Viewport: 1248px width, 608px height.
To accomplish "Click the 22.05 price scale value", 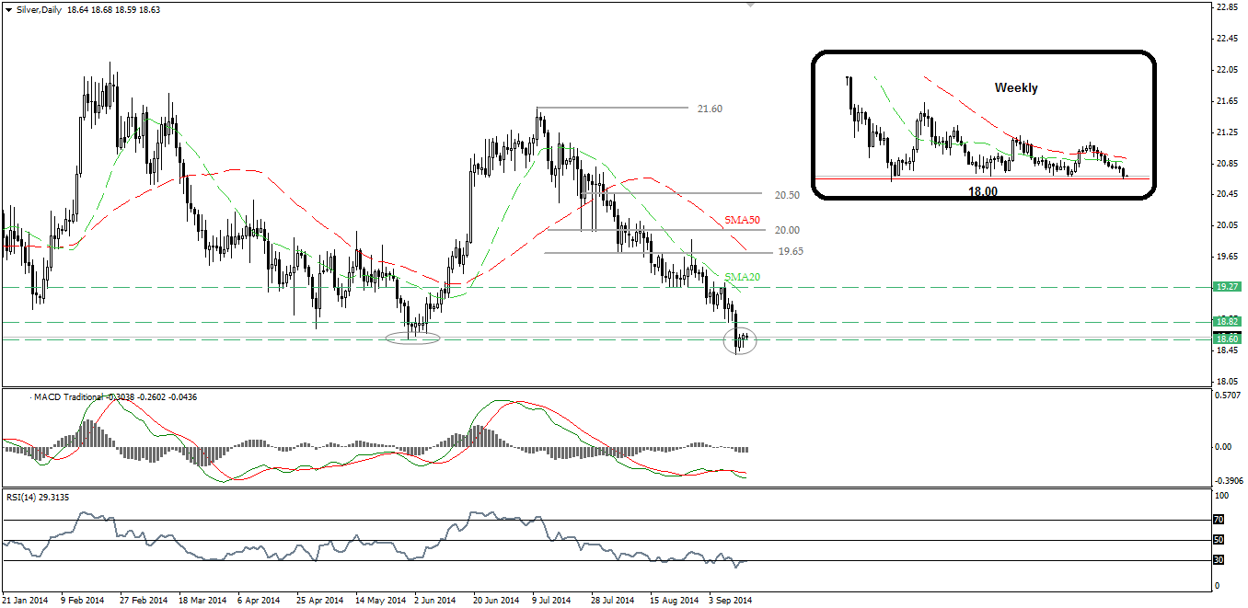I will 1227,70.
